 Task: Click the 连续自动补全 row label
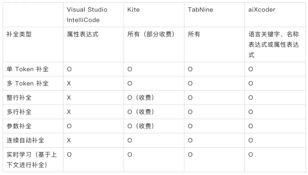click(x=25, y=140)
